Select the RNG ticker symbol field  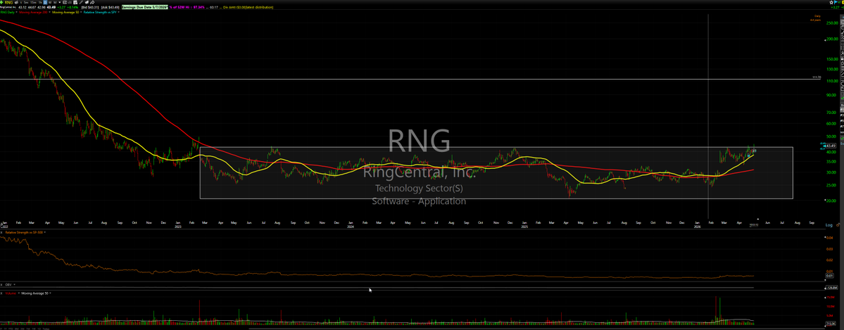click(8, 2)
